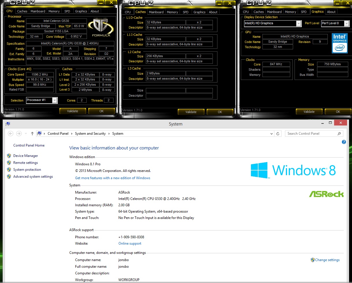The height and width of the screenshot is (283, 352).
Task: Minimize the first CPU-Z window
Action: [100, 3]
